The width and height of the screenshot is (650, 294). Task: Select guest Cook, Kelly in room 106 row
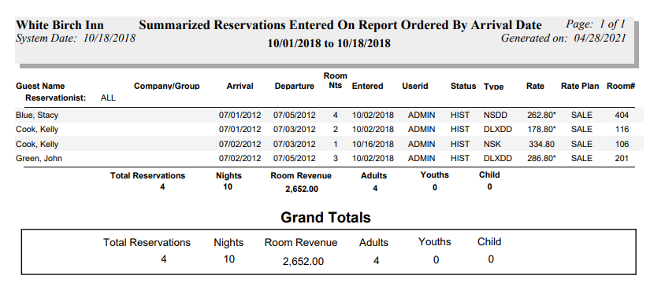click(x=37, y=145)
